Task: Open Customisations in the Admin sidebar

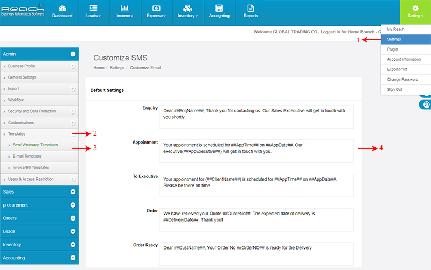Action: pos(21,123)
